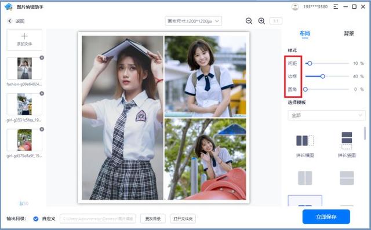
Task: Remove the girl-g3531c5fea thumbnail
Action: tap(42, 93)
